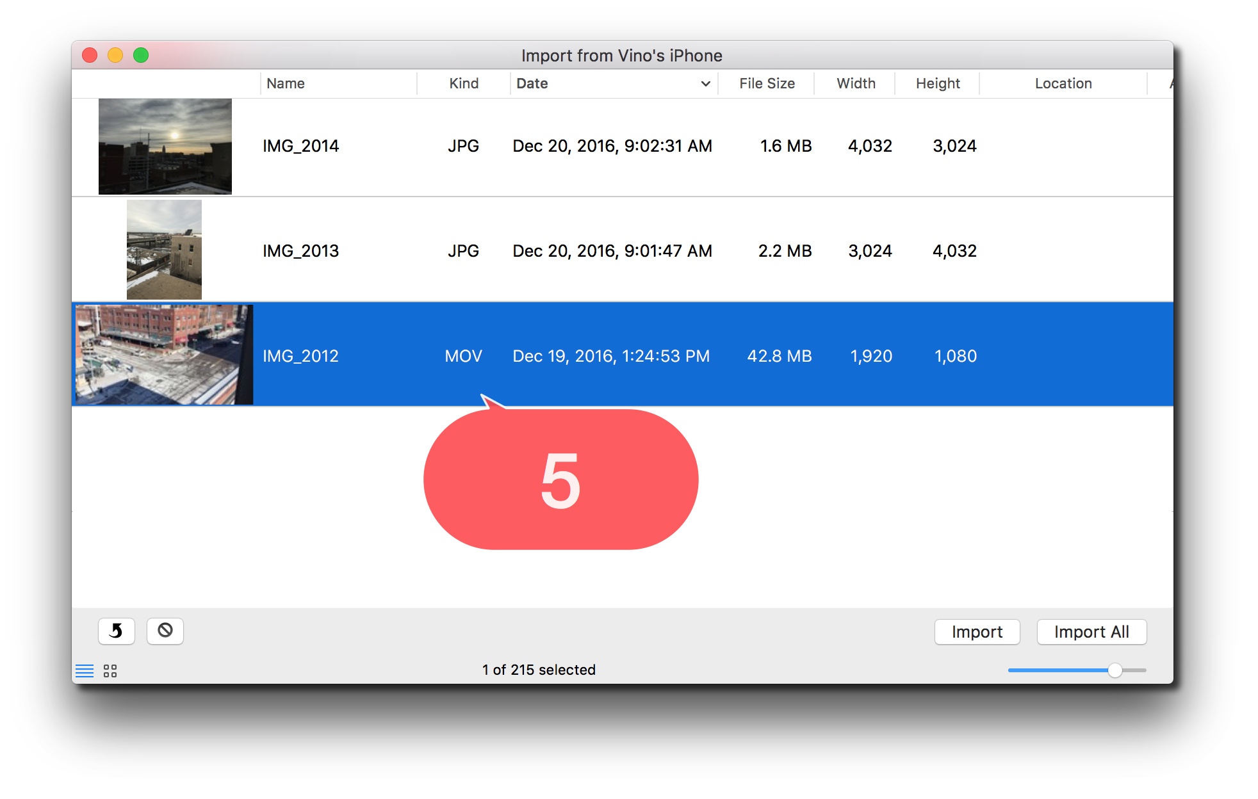Sort by File Size column header
This screenshot has height=799, width=1258.
767,84
